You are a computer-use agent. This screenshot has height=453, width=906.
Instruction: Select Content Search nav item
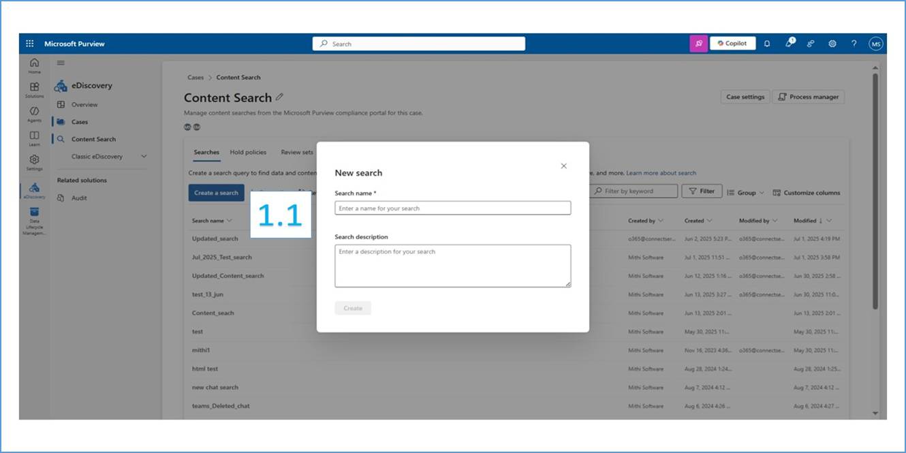[93, 139]
